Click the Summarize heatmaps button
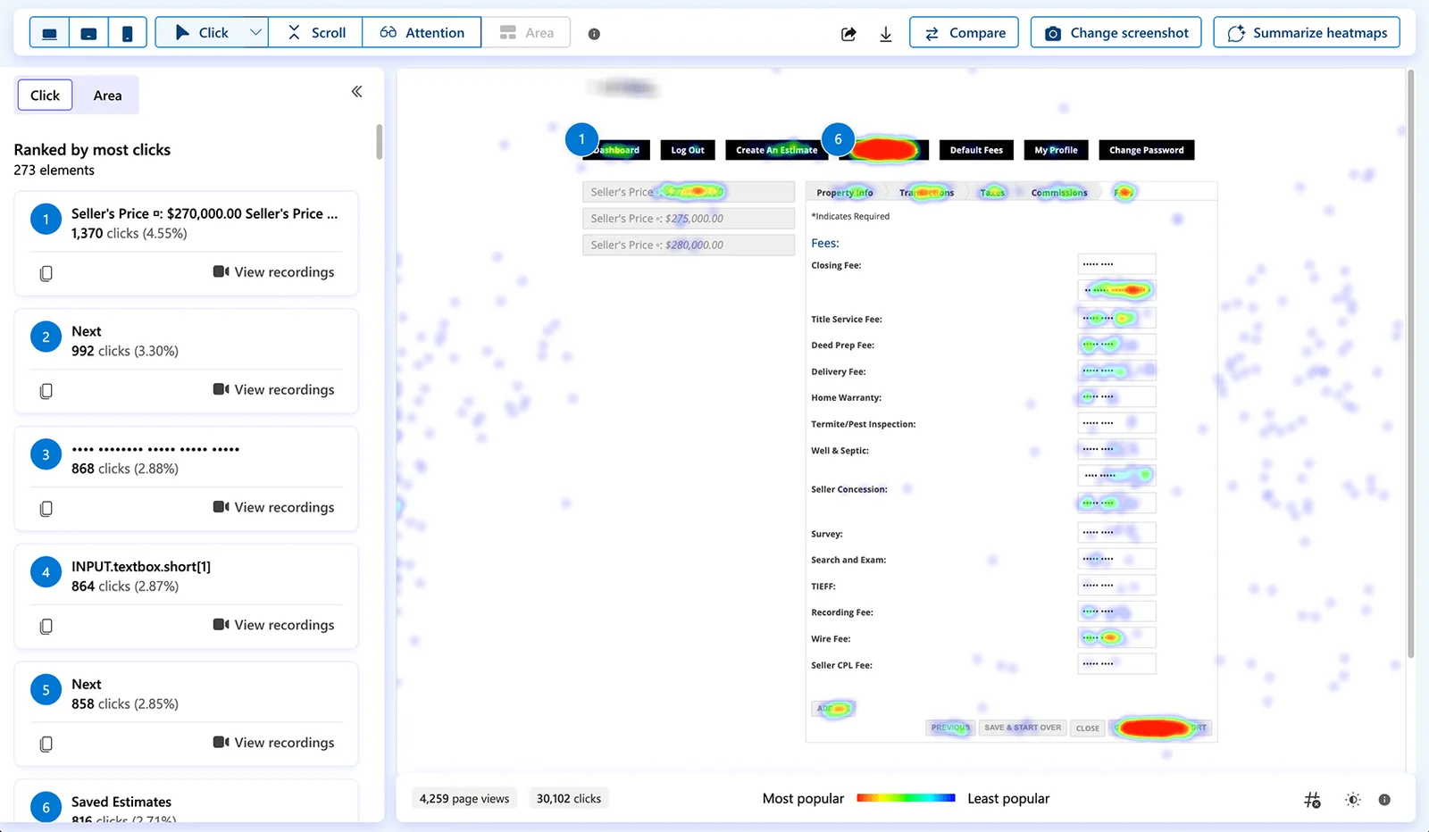Image resolution: width=1429 pixels, height=832 pixels. [1307, 33]
